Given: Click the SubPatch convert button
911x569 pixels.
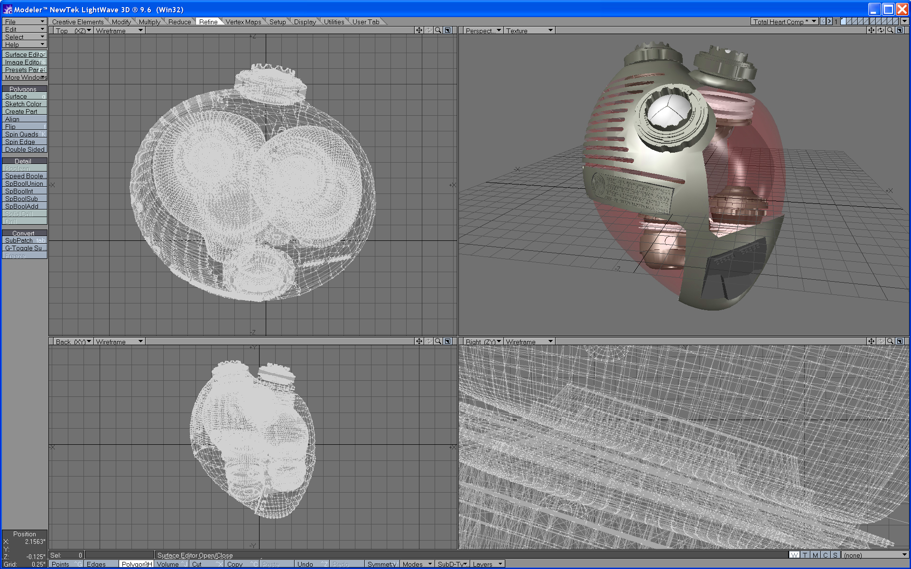Looking at the screenshot, I should click(24, 240).
